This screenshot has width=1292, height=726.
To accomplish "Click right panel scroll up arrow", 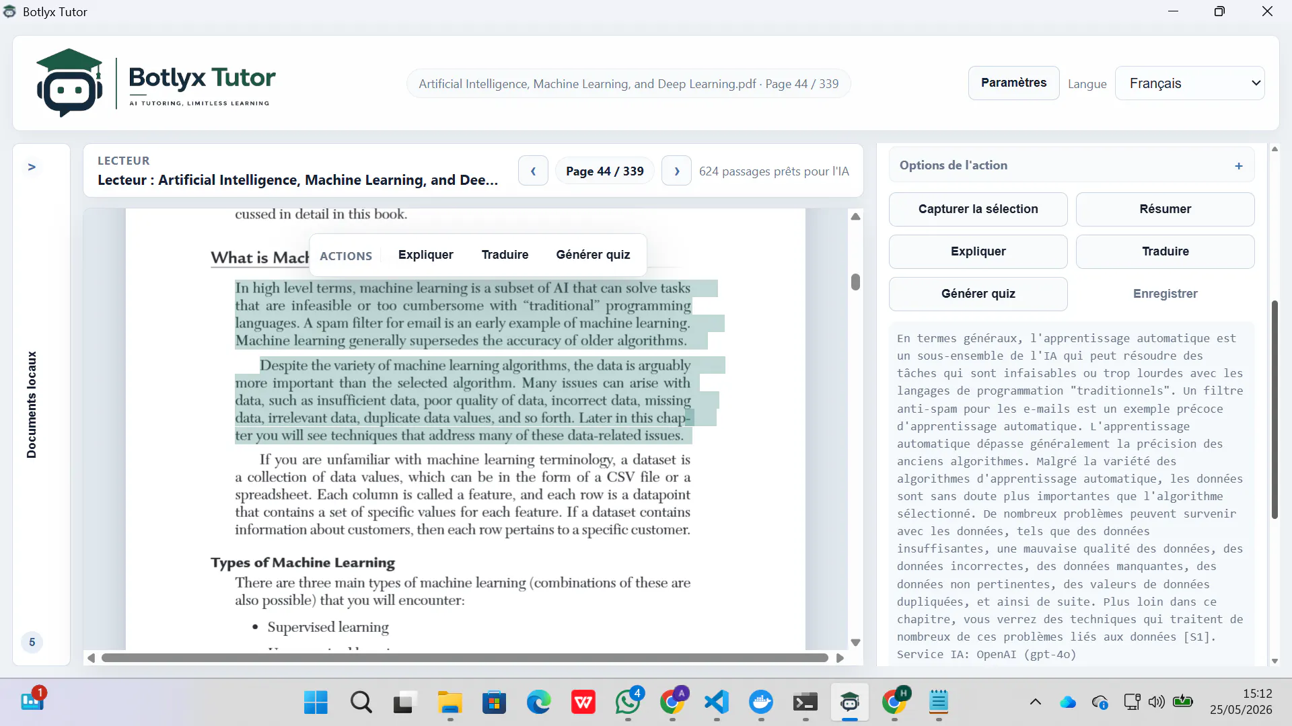I will [x=1275, y=149].
